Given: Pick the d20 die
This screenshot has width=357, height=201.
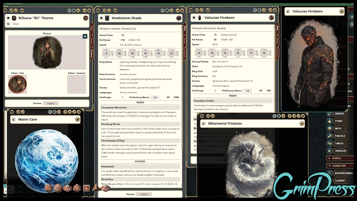Looking at the screenshot, I should pos(49,188).
